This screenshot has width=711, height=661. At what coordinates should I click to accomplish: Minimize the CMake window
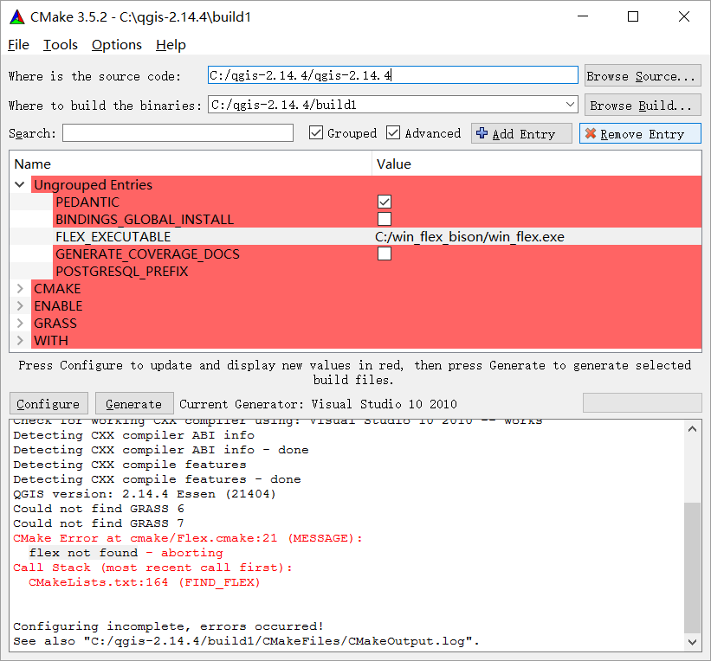[583, 16]
